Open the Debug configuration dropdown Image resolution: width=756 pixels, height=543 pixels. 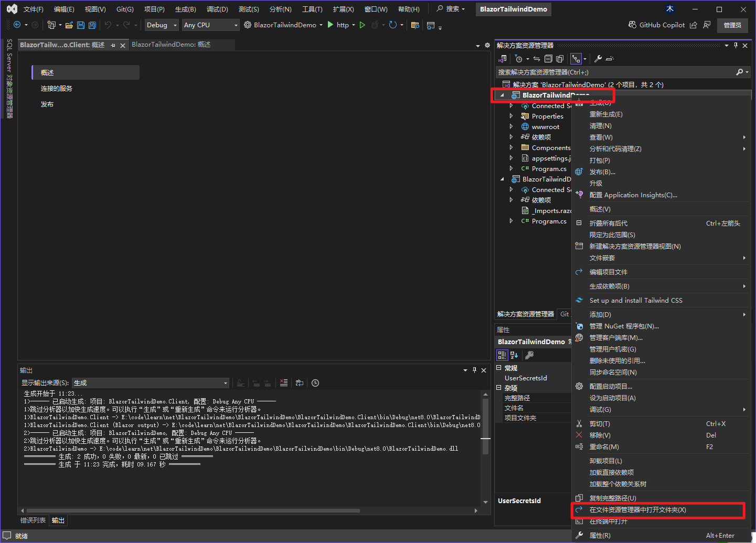pos(162,25)
